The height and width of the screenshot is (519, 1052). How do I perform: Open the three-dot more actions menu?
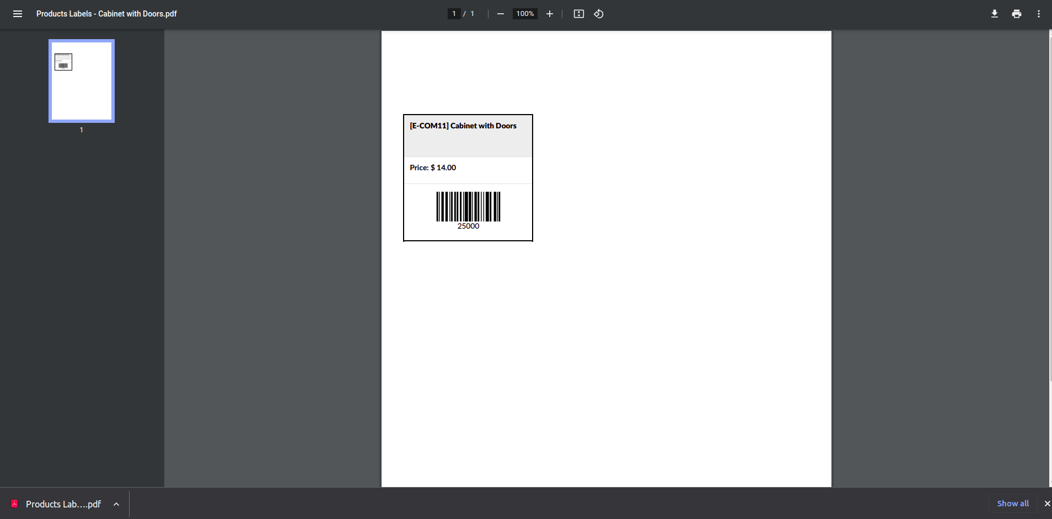tap(1039, 14)
